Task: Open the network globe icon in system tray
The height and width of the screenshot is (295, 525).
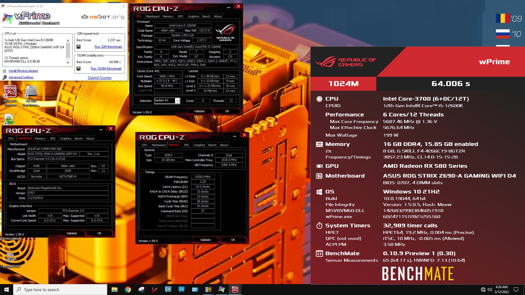Action: 483,290
